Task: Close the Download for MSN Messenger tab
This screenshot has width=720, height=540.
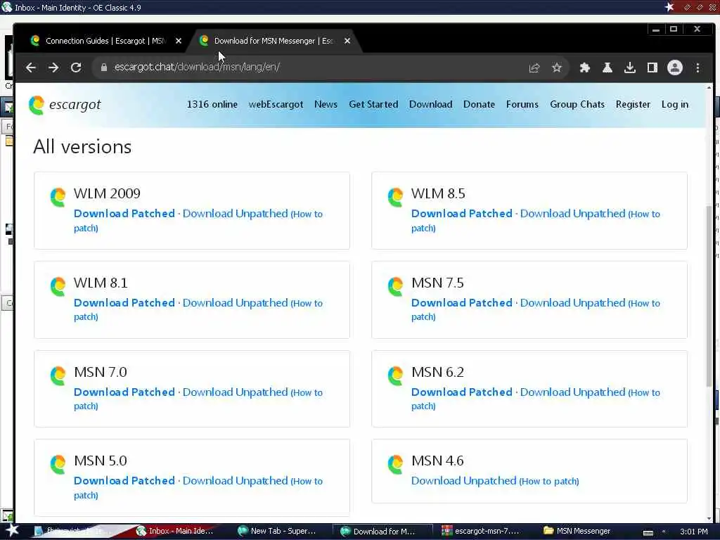Action: point(347,41)
